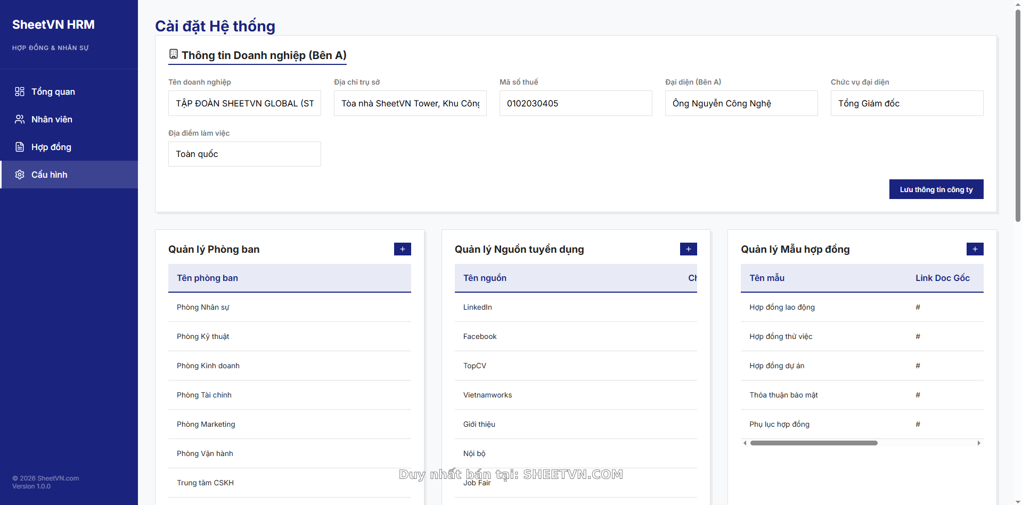The width and height of the screenshot is (1022, 505).
Task: Click right arrow of template table scrollbar
Action: pos(979,443)
